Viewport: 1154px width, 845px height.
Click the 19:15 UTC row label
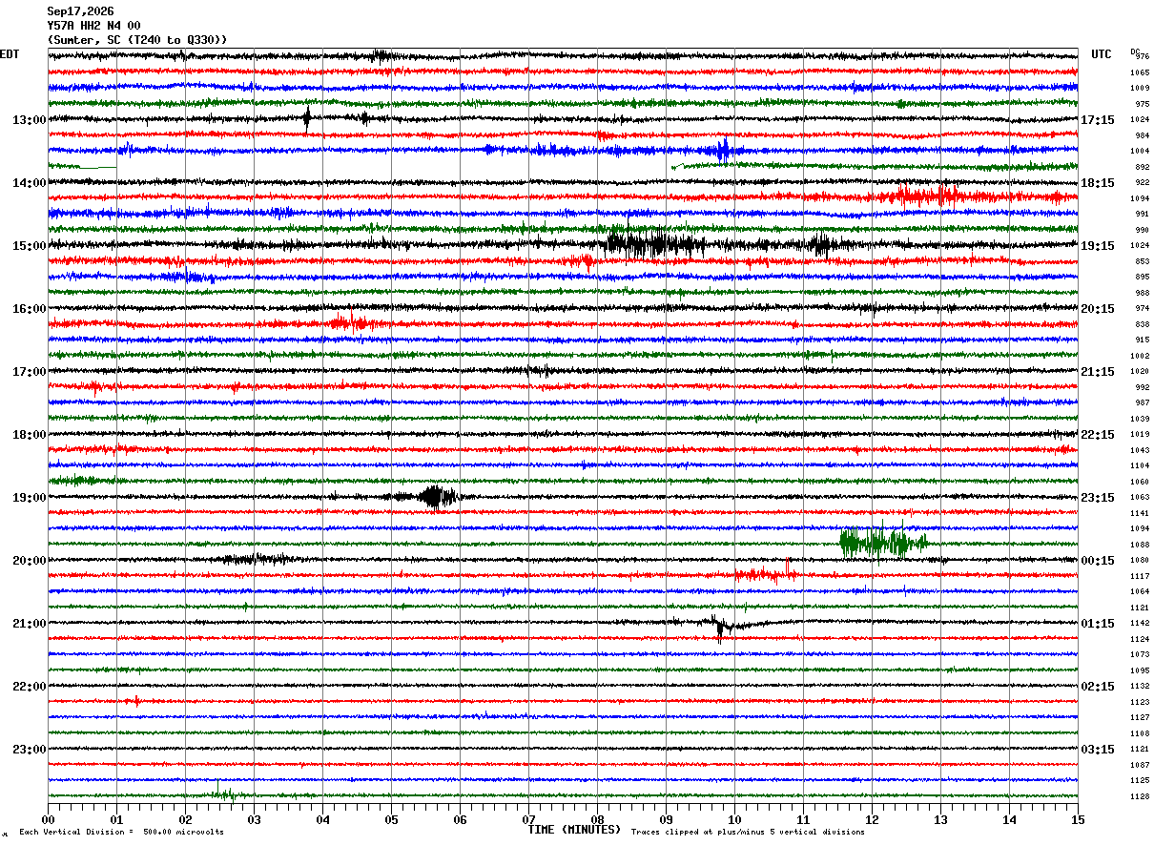pyautogui.click(x=1098, y=246)
